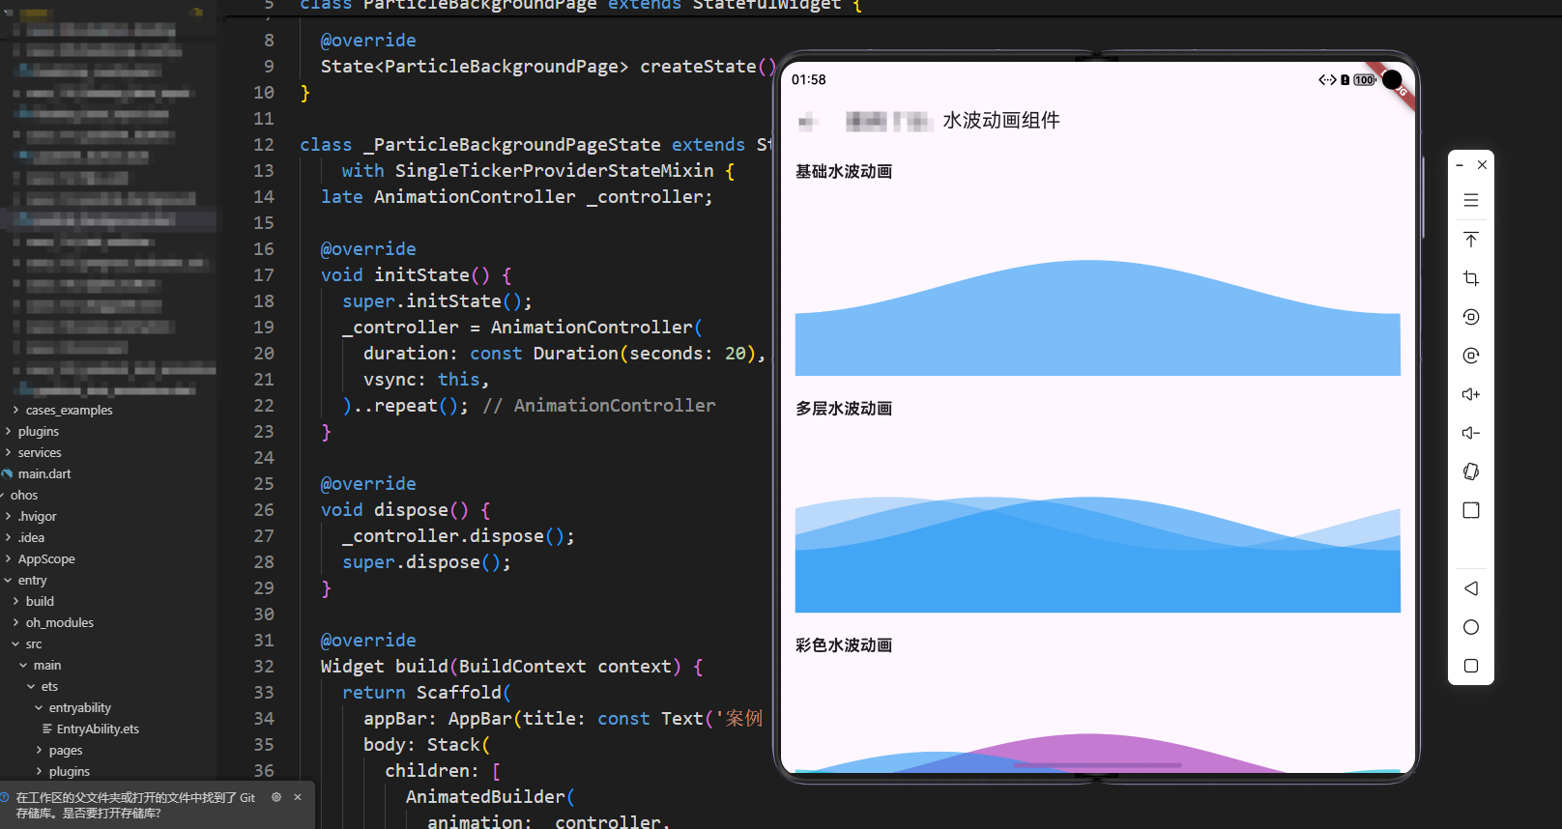Take a screenshot with the crop icon
Viewport: 1562px width, 829px height.
[x=1471, y=278]
